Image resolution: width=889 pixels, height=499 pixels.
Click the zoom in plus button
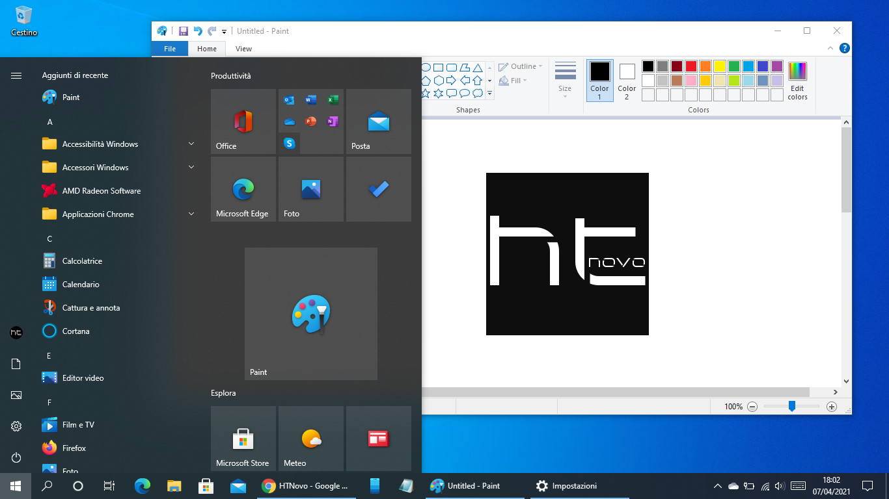coord(832,406)
